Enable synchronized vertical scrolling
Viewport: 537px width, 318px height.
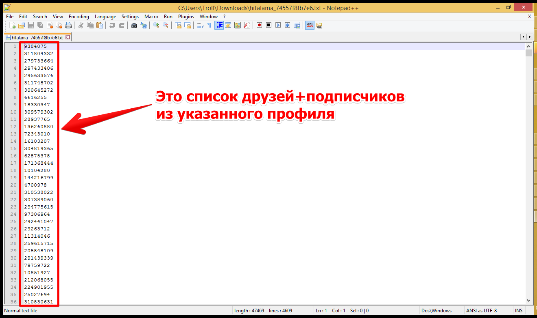pyautogui.click(x=178, y=25)
